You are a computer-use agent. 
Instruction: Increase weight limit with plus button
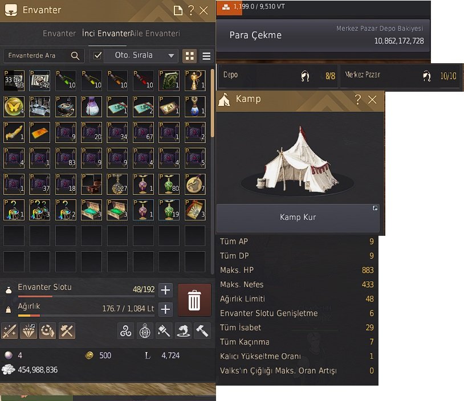[165, 309]
